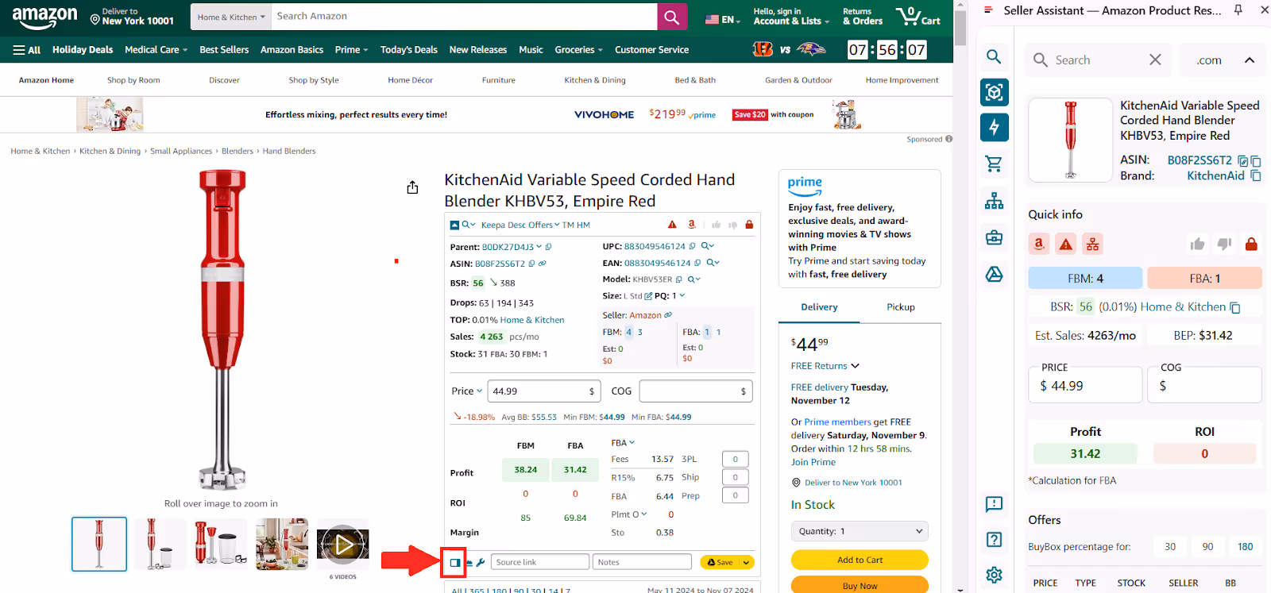1271x593 pixels.
Task: Click the red Amazon 'a' Quick info badge
Action: 1039,244
